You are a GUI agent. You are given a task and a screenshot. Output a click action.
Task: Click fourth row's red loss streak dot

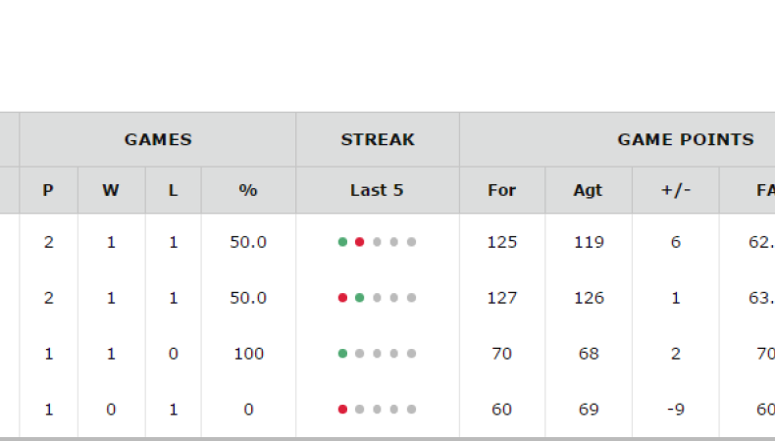point(342,410)
